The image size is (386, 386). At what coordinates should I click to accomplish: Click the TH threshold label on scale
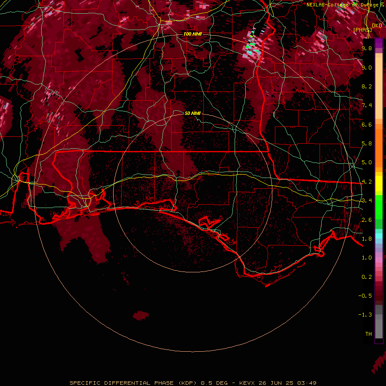(x=368, y=334)
